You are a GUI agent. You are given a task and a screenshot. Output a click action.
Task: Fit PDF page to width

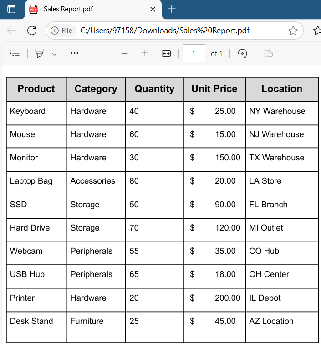click(166, 53)
